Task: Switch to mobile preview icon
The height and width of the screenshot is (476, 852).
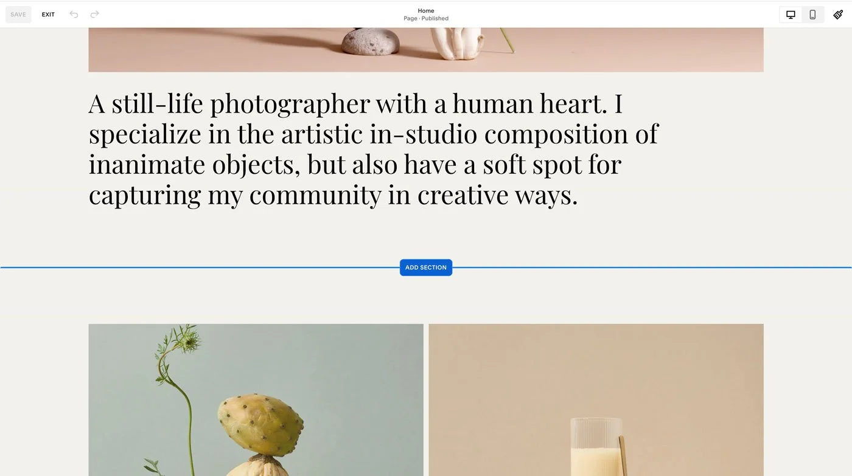Action: click(812, 15)
